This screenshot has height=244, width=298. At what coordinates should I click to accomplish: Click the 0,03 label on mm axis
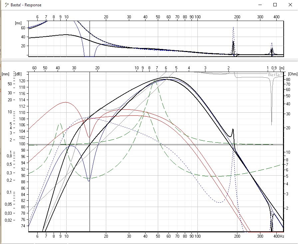pos(8,213)
